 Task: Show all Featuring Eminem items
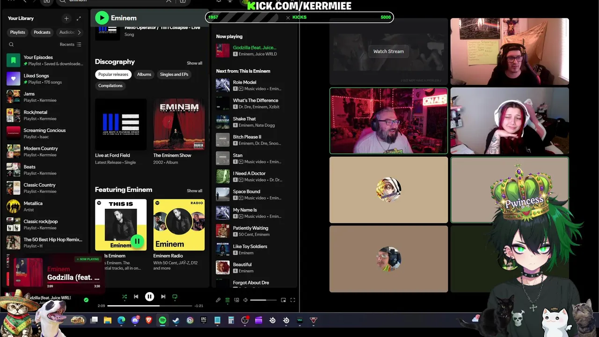pyautogui.click(x=195, y=191)
